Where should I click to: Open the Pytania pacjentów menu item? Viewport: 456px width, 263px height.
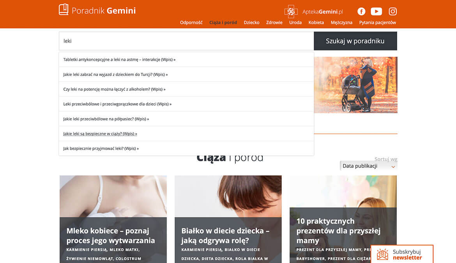click(377, 23)
